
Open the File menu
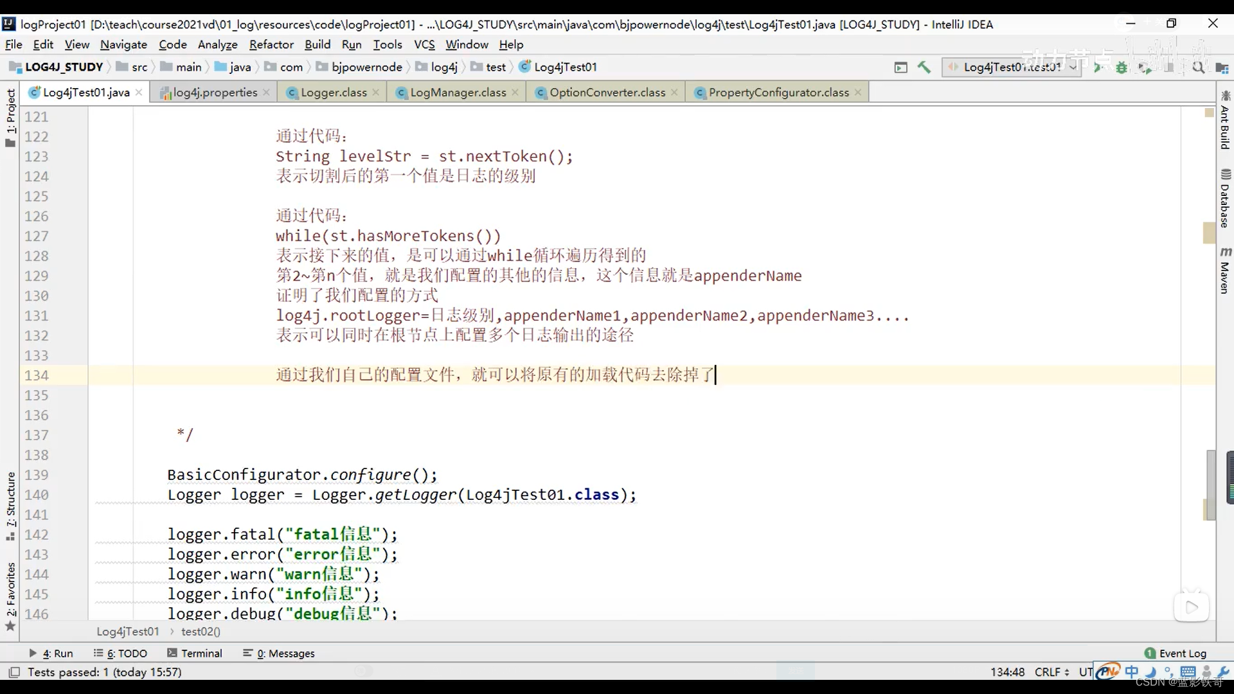click(13, 44)
